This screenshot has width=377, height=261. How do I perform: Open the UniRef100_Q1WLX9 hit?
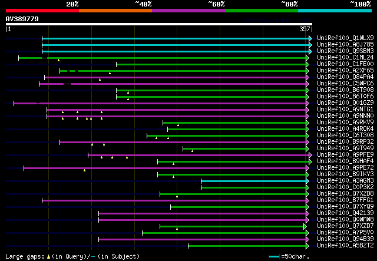point(345,38)
